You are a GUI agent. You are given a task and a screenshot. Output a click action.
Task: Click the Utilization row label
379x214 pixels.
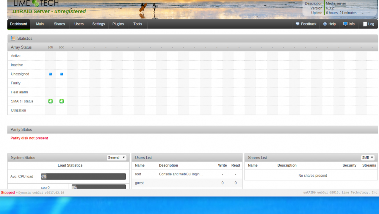[18, 110]
